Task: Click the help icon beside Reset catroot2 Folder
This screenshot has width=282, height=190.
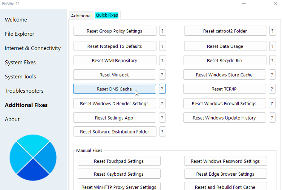Action: click(273, 31)
